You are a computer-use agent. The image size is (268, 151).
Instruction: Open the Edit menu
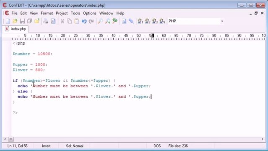pos(23,13)
